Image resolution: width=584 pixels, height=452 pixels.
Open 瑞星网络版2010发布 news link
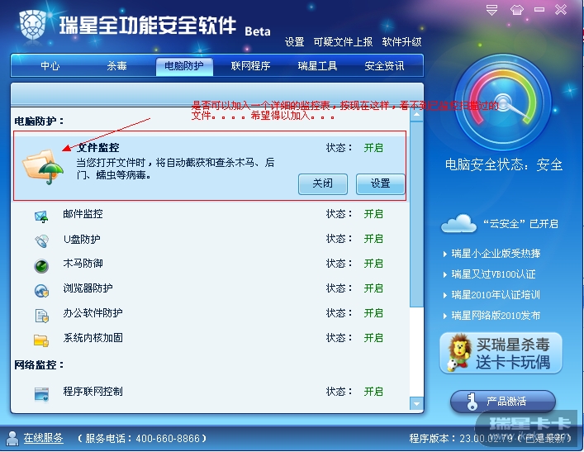coord(496,316)
